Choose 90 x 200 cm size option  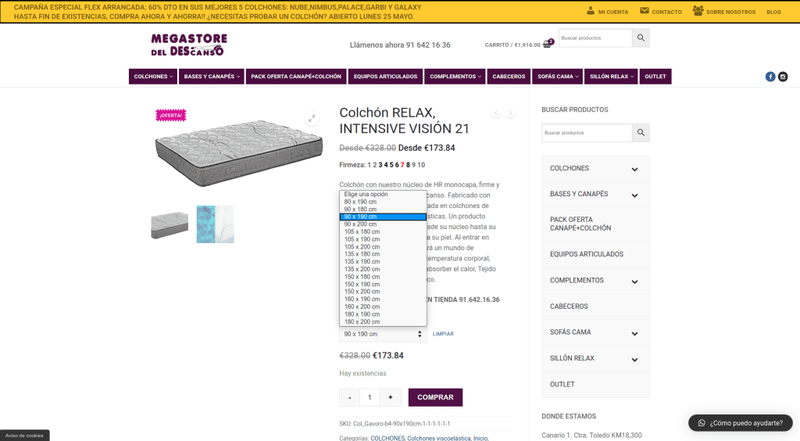pos(383,224)
